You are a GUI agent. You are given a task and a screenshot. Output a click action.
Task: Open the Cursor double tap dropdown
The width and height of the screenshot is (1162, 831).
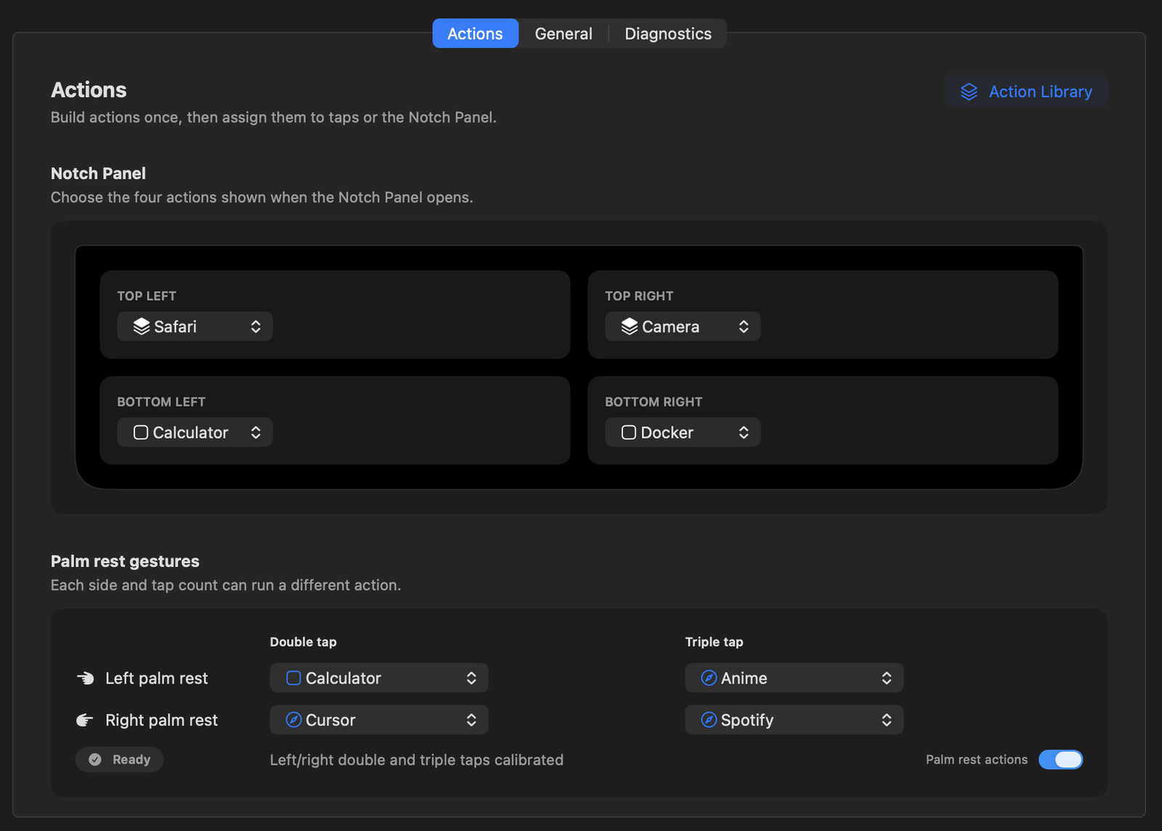click(x=379, y=720)
